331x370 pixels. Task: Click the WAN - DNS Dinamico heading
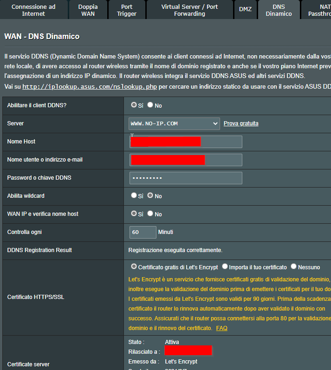pos(42,36)
